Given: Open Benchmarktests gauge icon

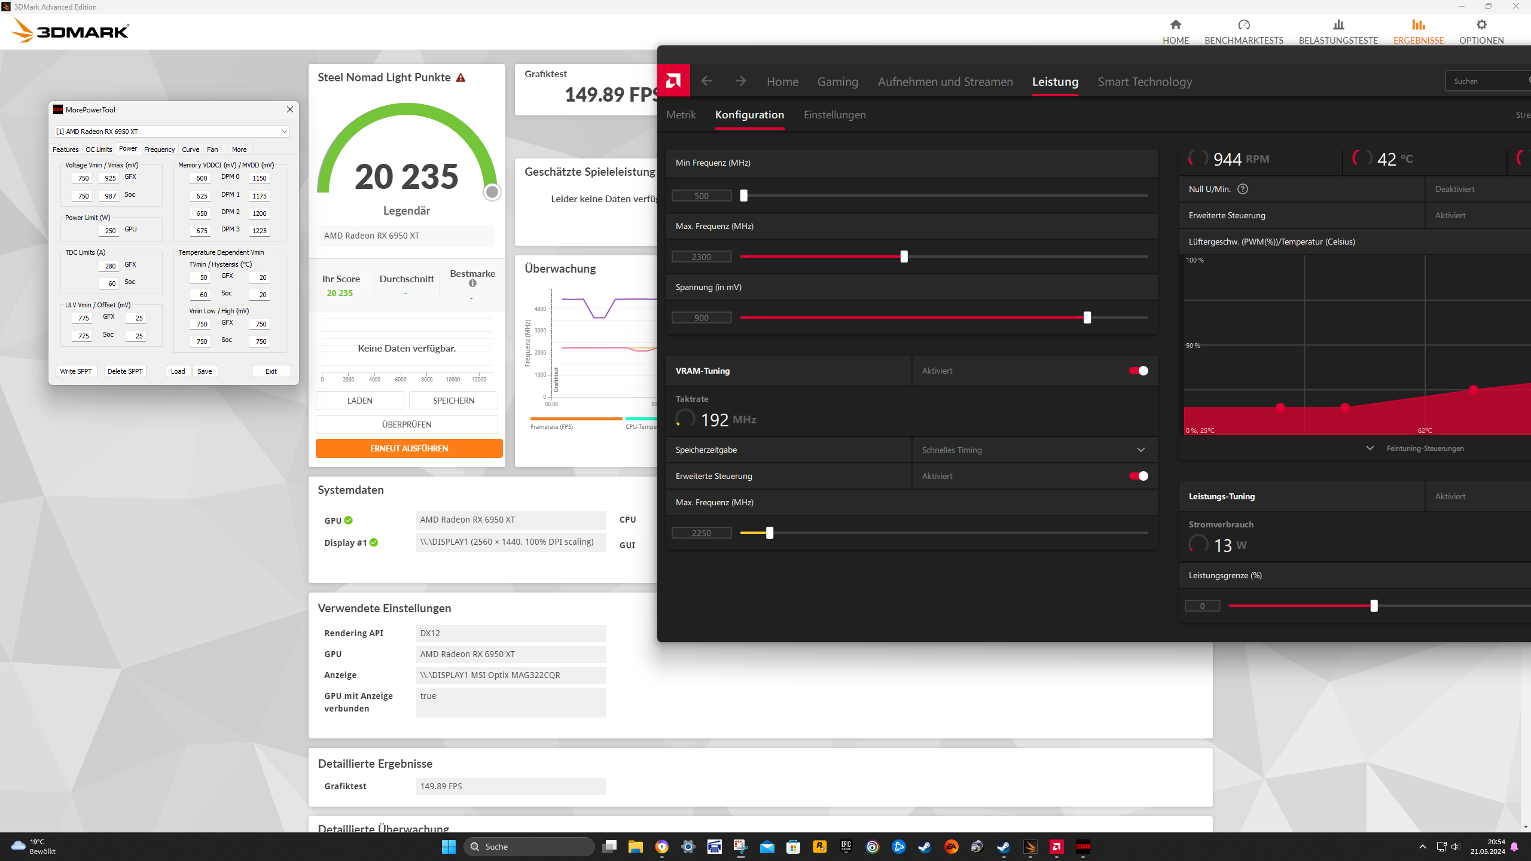Looking at the screenshot, I should (x=1243, y=25).
